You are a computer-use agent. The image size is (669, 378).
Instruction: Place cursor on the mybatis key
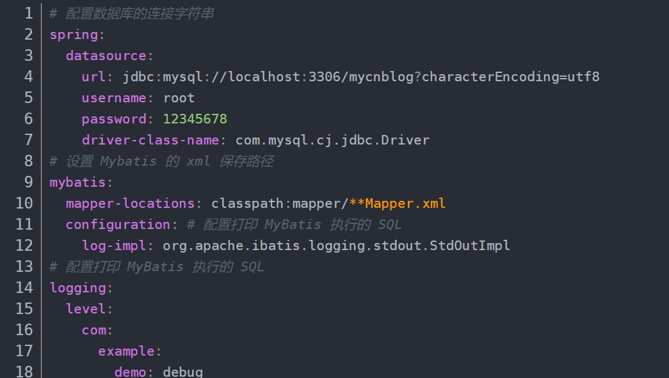[77, 182]
